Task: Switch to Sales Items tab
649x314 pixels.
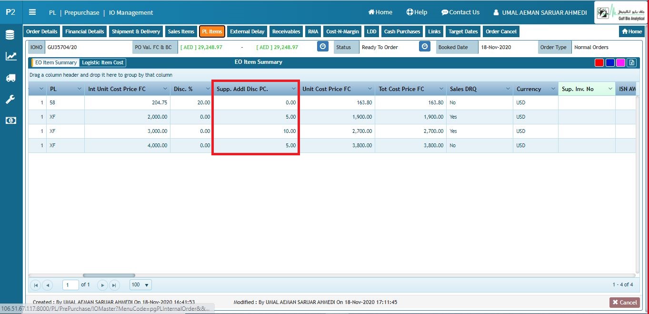Action: [181, 31]
